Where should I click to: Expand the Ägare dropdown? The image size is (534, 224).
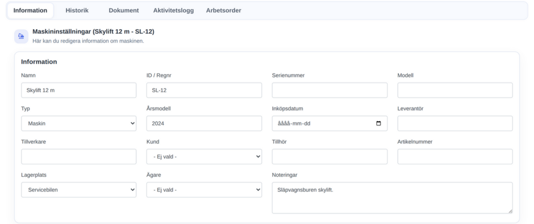pos(204,190)
